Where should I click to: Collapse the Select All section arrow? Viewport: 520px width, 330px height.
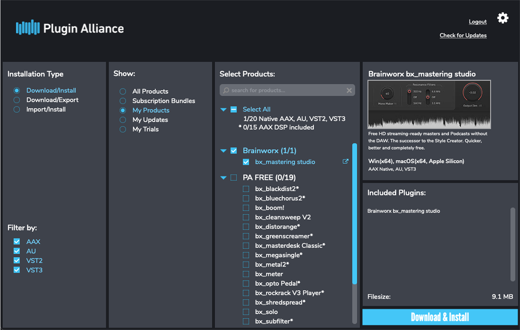coord(223,109)
